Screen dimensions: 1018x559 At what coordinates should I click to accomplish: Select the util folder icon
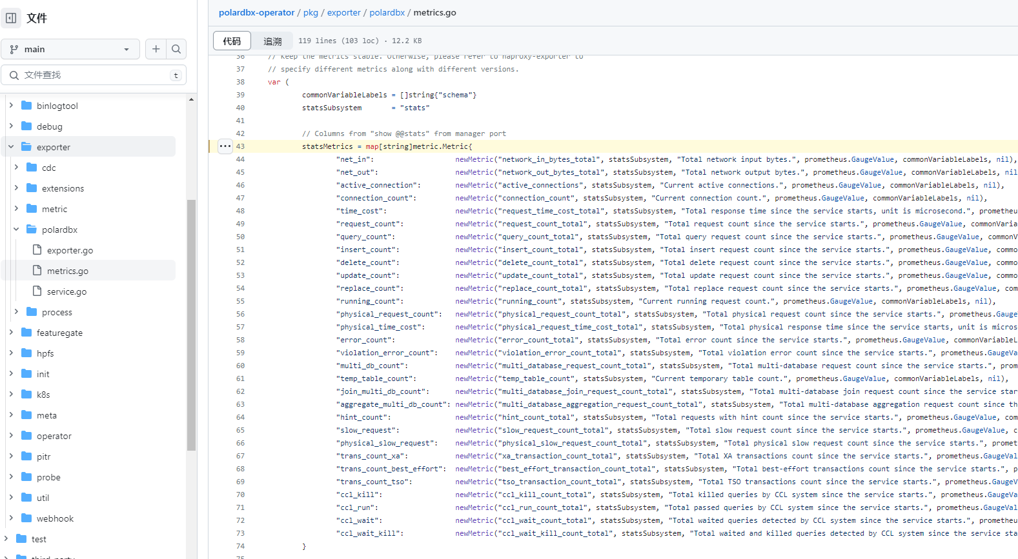[26, 497]
